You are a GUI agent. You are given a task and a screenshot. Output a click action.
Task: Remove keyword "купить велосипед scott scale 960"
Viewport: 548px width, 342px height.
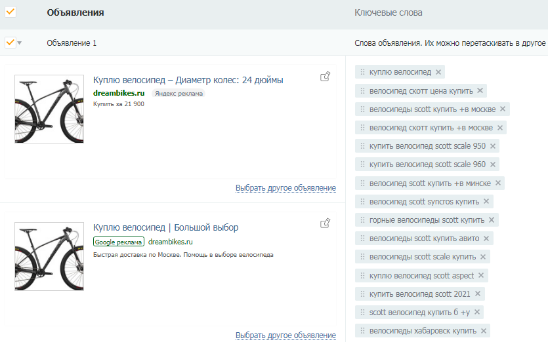[493, 164]
